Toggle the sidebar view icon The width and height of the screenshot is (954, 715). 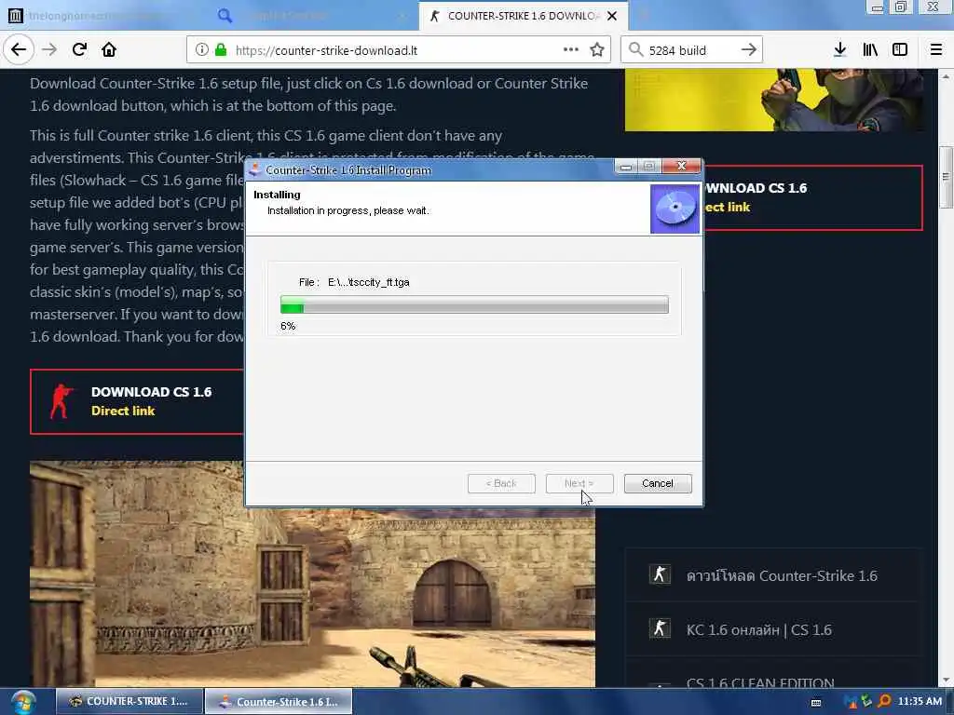[x=900, y=50]
